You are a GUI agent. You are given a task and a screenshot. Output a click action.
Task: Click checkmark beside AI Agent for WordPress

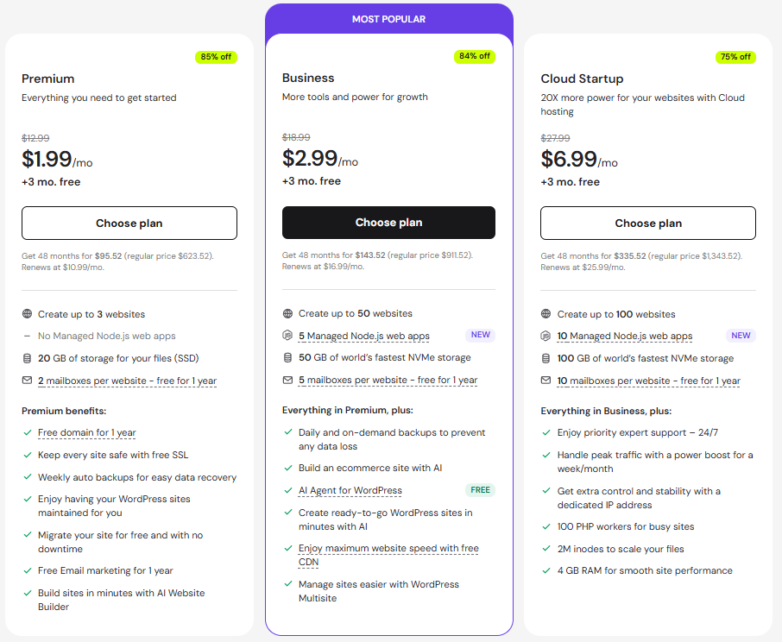[287, 490]
